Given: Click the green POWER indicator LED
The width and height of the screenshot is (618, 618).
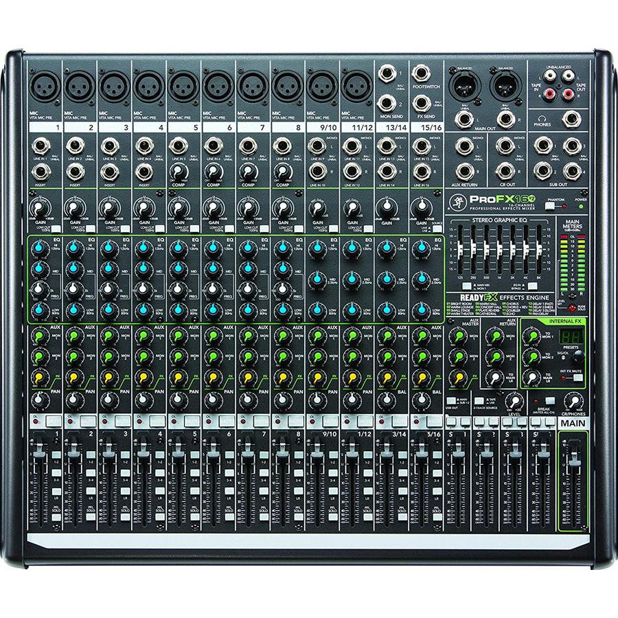Looking at the screenshot, I should coord(580,207).
